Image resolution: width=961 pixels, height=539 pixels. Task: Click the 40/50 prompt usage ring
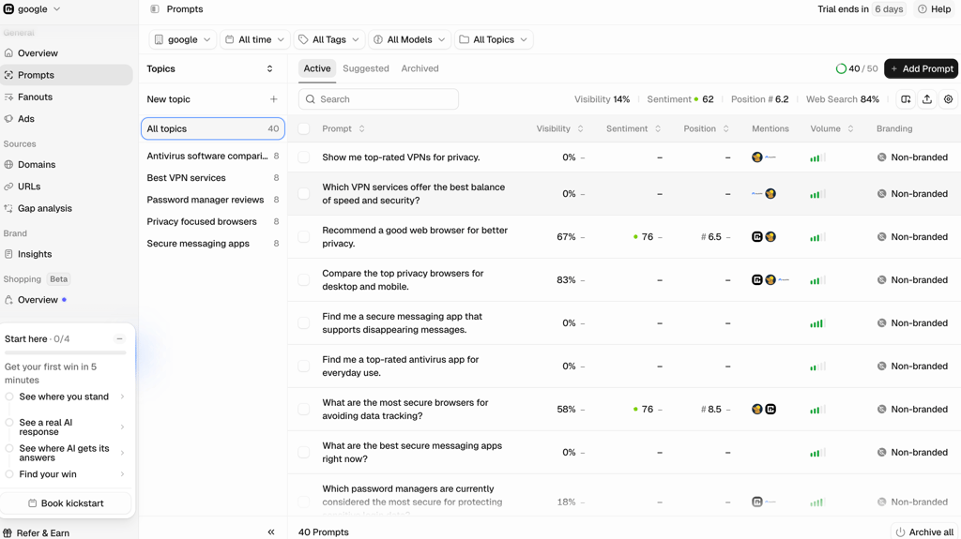pos(841,68)
